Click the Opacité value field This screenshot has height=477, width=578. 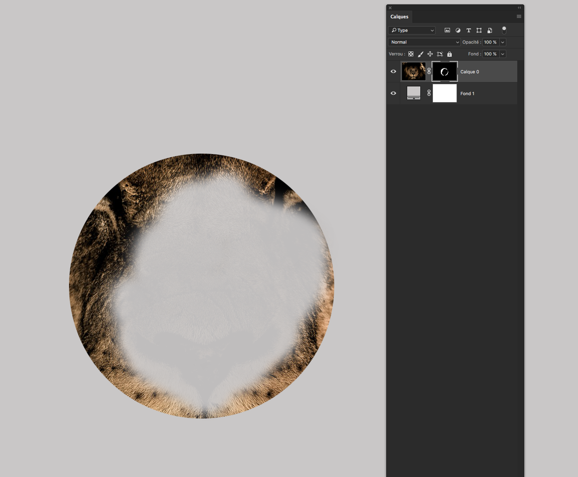pos(491,42)
